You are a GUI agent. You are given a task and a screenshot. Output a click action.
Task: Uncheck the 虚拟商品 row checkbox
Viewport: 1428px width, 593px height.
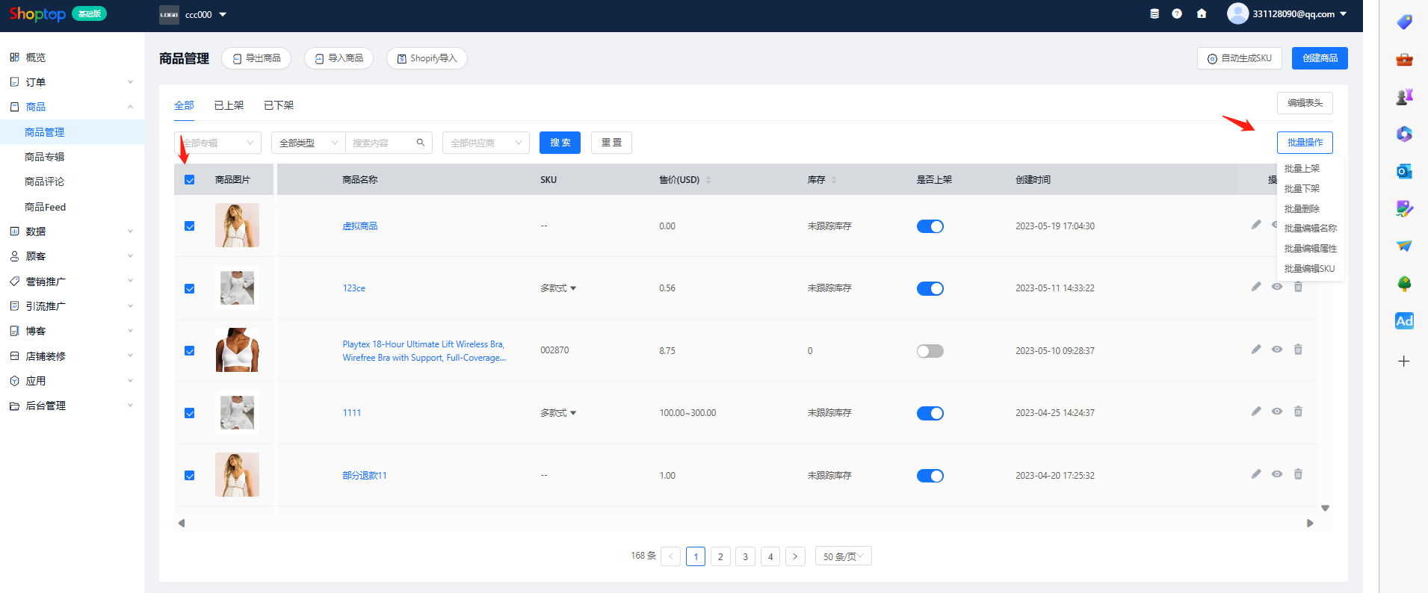point(190,226)
